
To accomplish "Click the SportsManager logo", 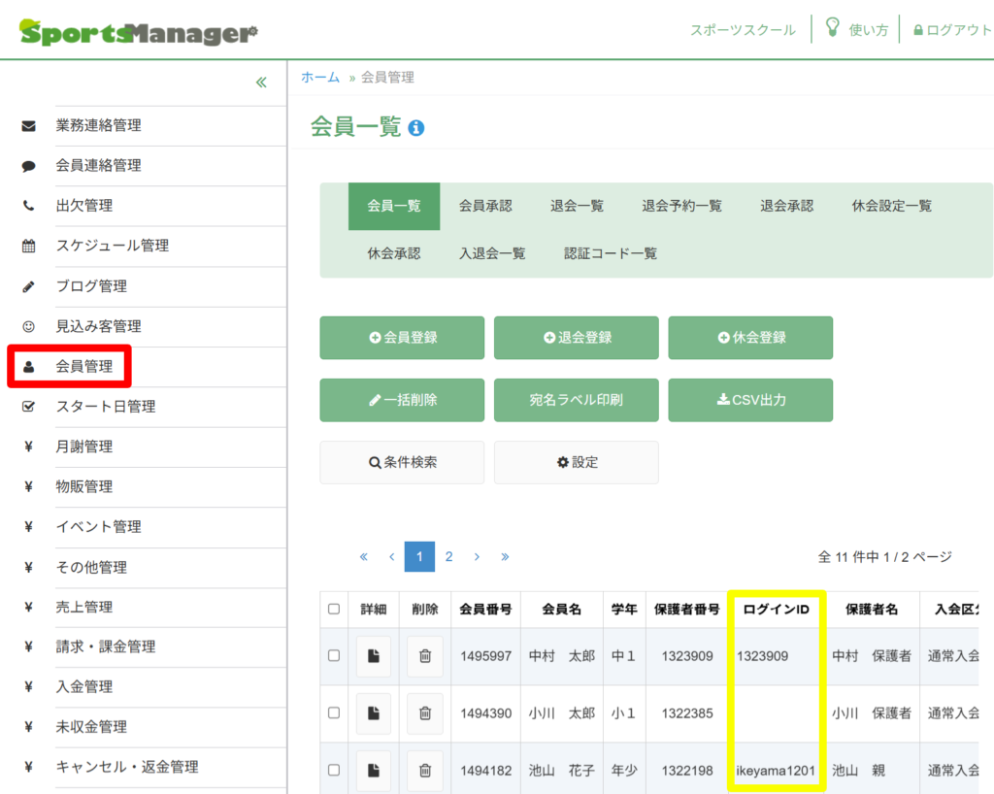I will pyautogui.click(x=139, y=32).
